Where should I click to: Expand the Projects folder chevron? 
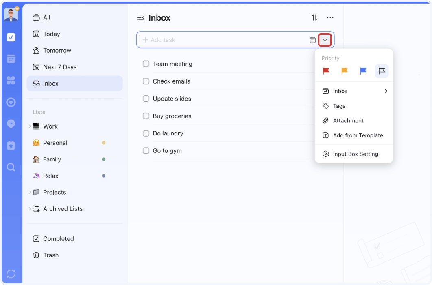[29, 192]
